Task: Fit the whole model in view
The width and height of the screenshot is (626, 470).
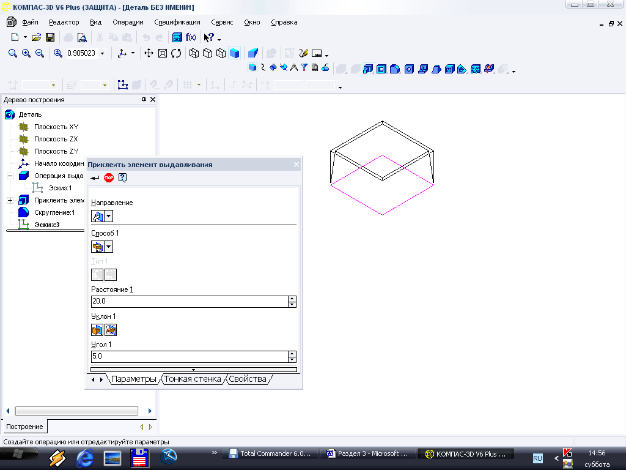Action: [x=163, y=53]
